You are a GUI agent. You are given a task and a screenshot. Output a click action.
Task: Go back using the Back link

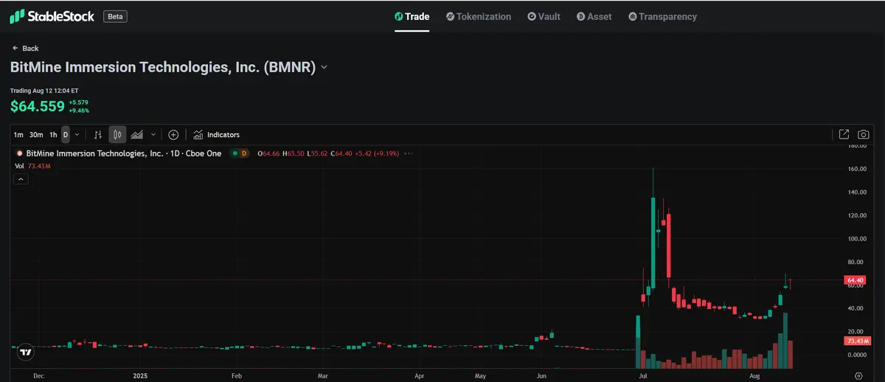(x=25, y=48)
